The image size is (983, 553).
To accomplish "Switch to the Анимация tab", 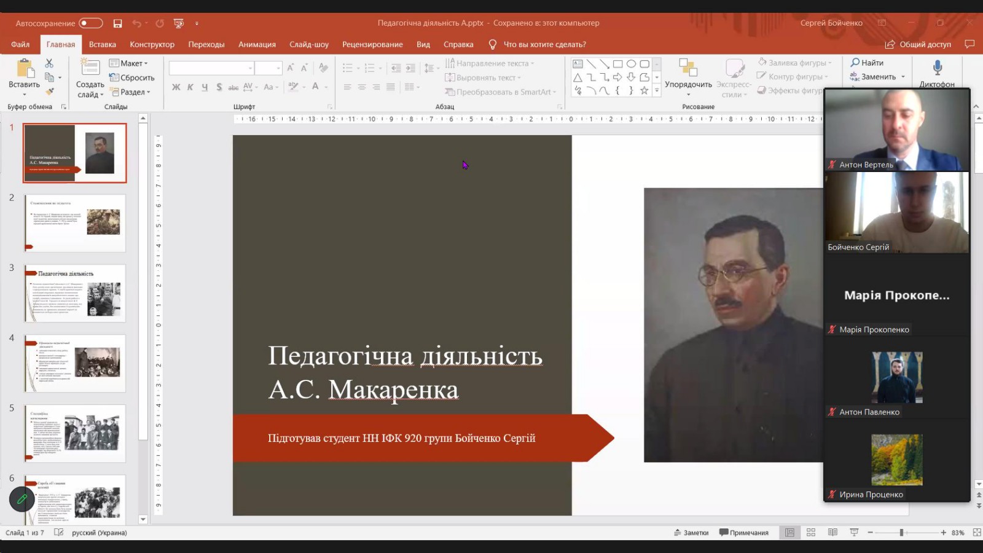I will (x=257, y=44).
